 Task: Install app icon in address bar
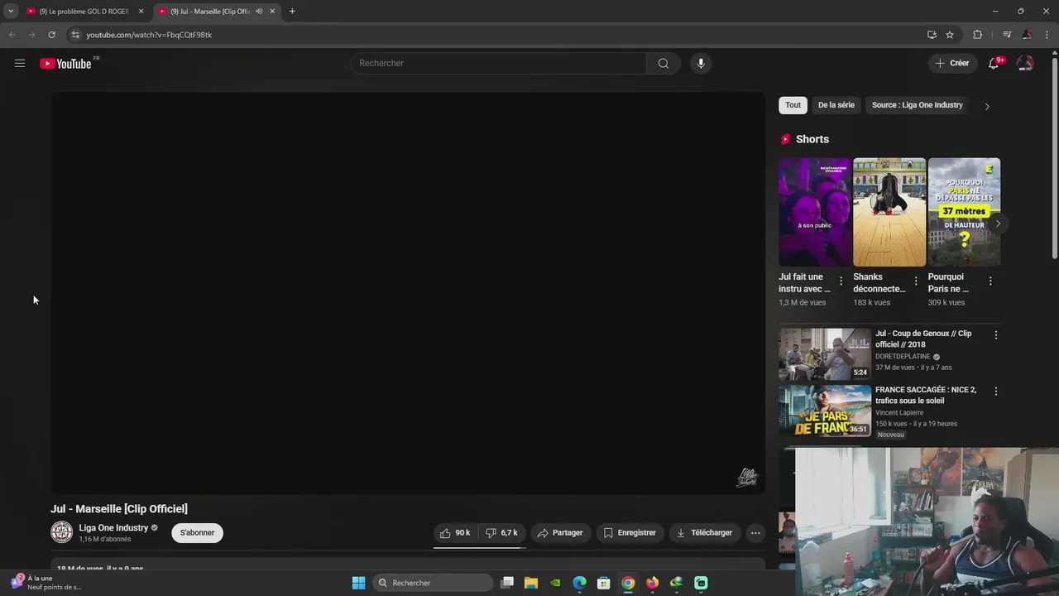[x=932, y=35]
